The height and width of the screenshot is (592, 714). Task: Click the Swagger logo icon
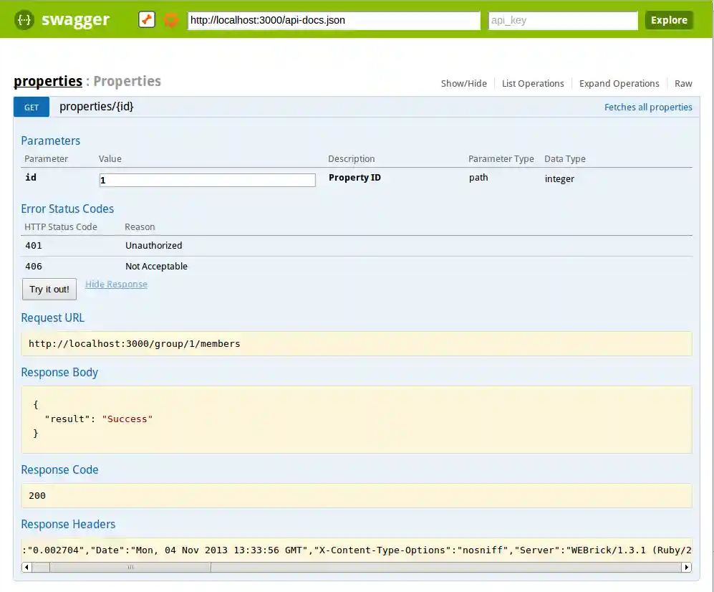pos(24,19)
